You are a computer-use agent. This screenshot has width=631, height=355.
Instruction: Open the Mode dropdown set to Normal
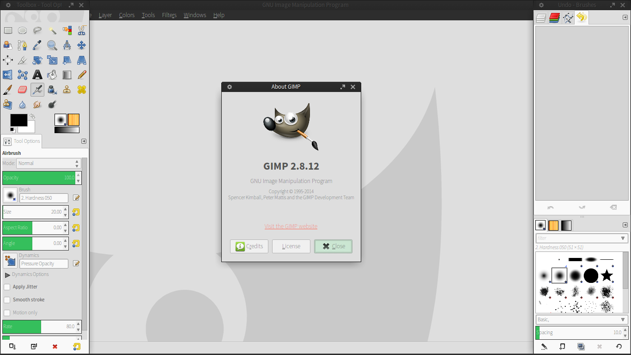(49, 163)
